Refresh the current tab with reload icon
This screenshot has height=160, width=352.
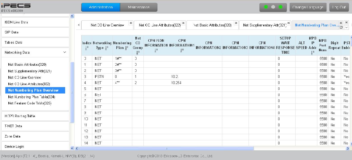coord(341,27)
